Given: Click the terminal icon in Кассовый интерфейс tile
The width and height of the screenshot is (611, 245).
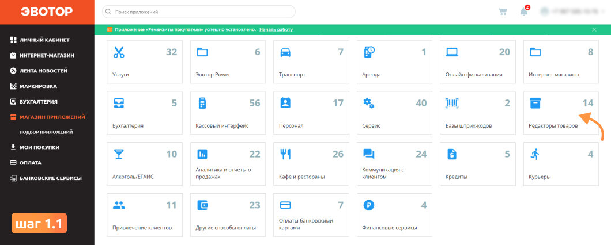Looking at the screenshot, I should (x=202, y=103).
